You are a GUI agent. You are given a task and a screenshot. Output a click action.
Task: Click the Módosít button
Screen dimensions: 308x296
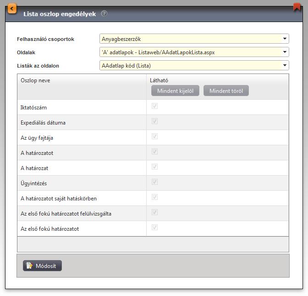coord(42,266)
